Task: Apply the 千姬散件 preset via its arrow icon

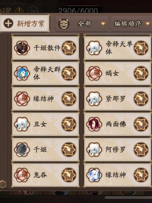Action: click(69, 48)
